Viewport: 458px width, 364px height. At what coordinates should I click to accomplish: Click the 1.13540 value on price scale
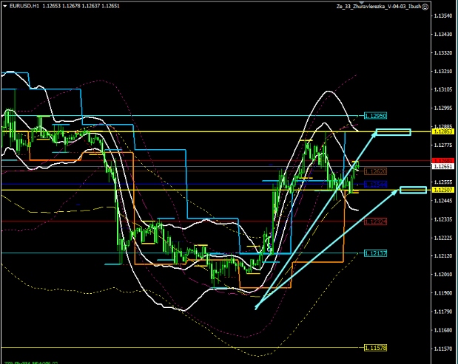(x=442, y=16)
